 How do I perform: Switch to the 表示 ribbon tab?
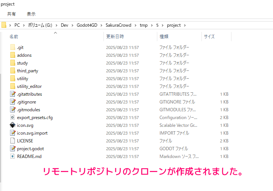click(31, 14)
